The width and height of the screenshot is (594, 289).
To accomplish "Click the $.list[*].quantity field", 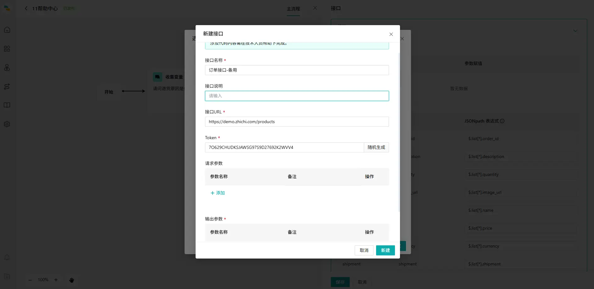I will [x=521, y=174].
